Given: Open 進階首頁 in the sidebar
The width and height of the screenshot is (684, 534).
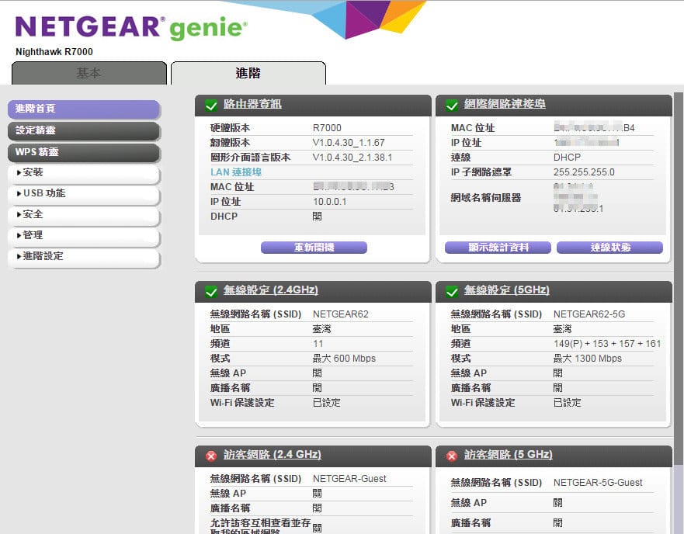Looking at the screenshot, I should [x=84, y=109].
